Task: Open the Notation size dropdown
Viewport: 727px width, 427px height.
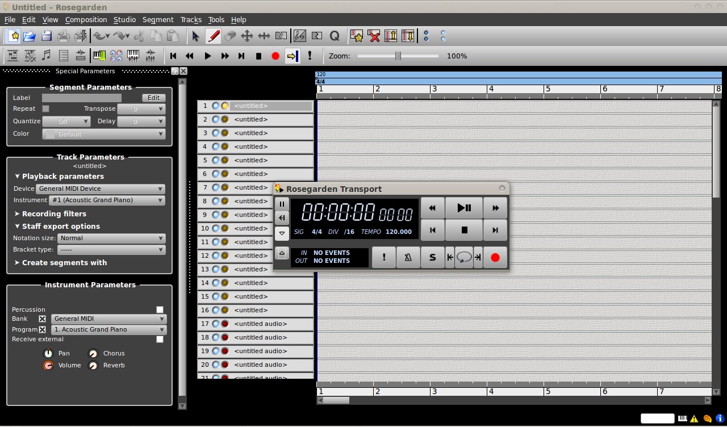Action: pyautogui.click(x=111, y=238)
